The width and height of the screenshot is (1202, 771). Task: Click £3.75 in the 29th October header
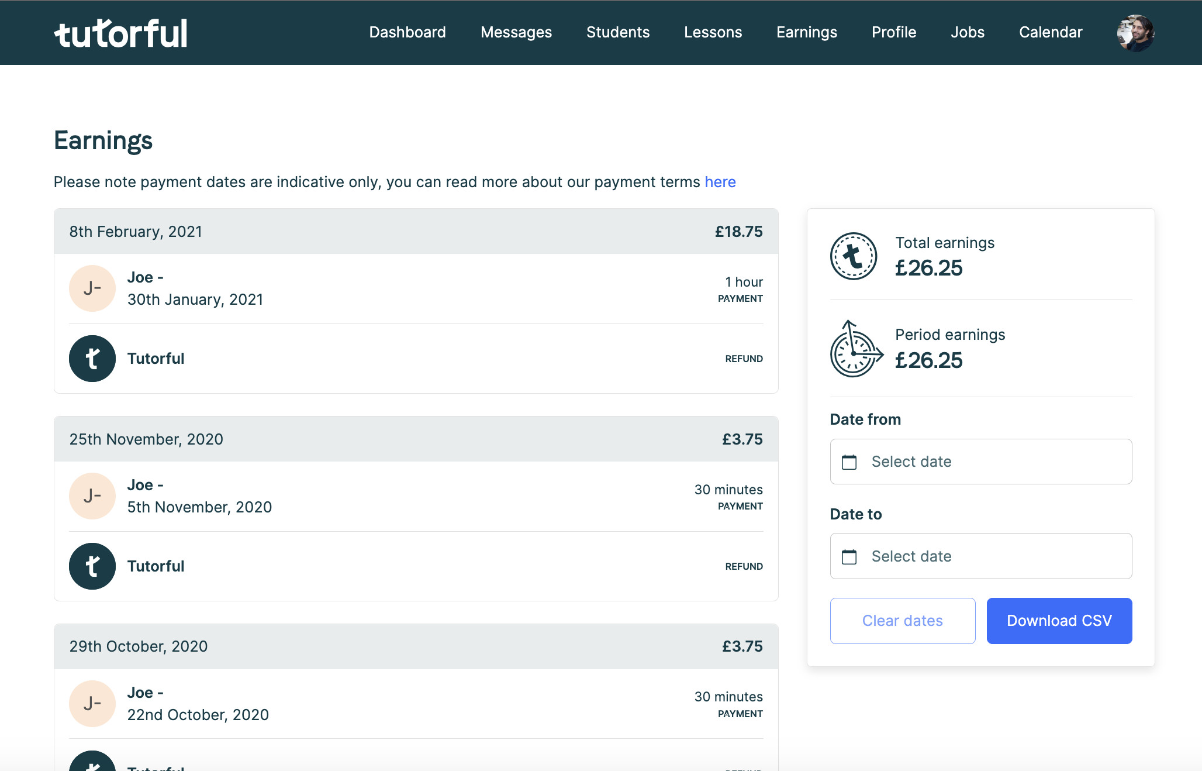click(x=742, y=646)
